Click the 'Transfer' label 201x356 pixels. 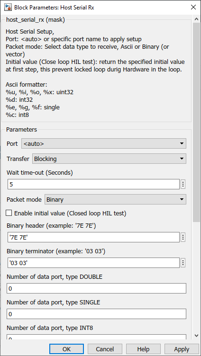pos(18,159)
